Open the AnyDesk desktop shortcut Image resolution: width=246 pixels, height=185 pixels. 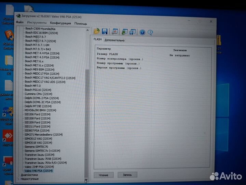pos(8,137)
